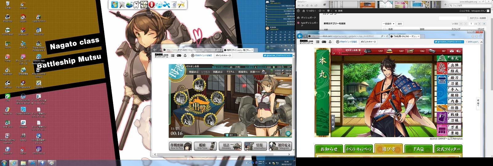This screenshot has height=166, width=493.
Task: Click the KanColle settings gear at bottom-right
Action: tap(288, 133)
